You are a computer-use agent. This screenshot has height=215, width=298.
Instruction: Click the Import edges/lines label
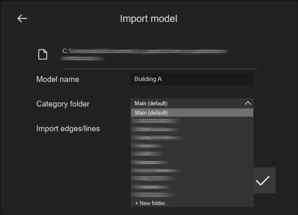click(68, 129)
